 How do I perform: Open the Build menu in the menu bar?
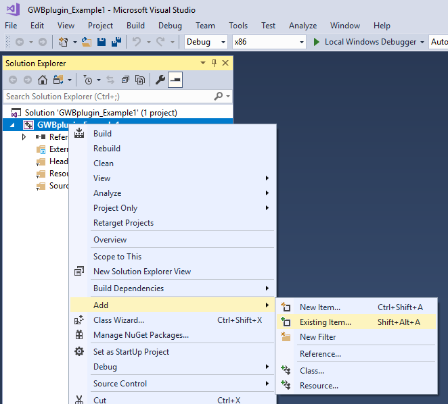click(136, 26)
